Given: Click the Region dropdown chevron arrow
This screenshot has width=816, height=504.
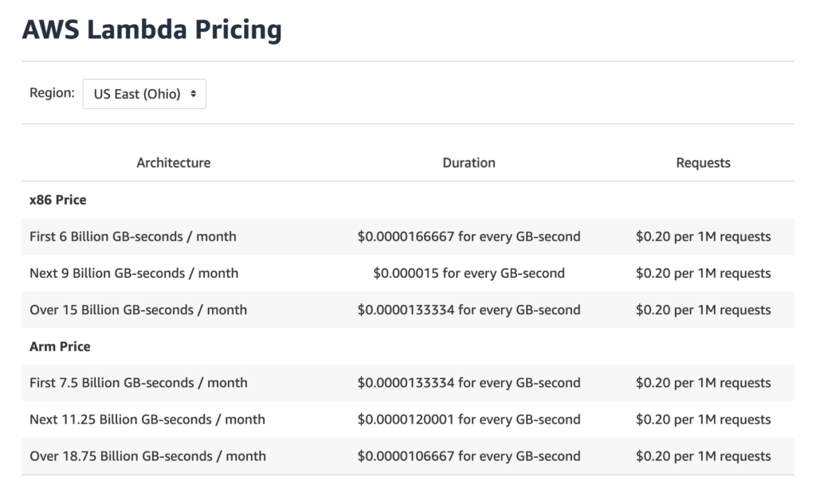Looking at the screenshot, I should 194,93.
